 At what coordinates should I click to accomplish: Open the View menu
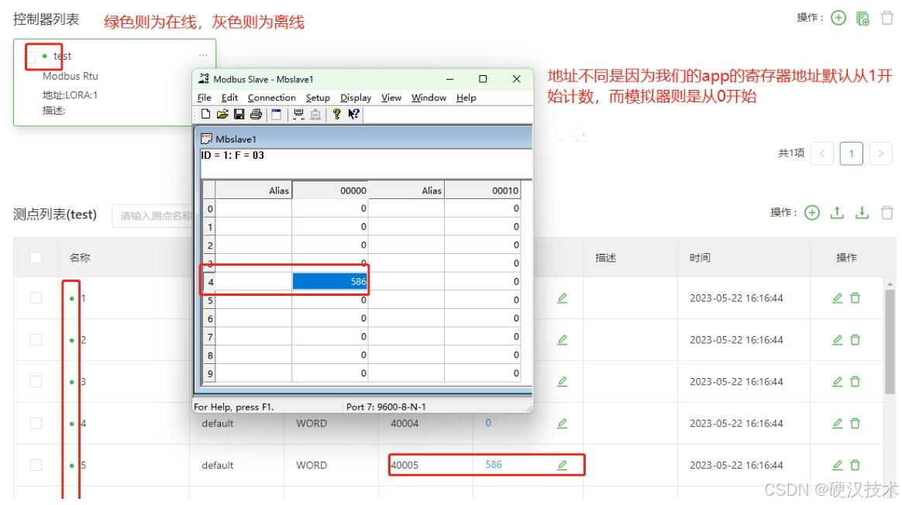point(391,98)
